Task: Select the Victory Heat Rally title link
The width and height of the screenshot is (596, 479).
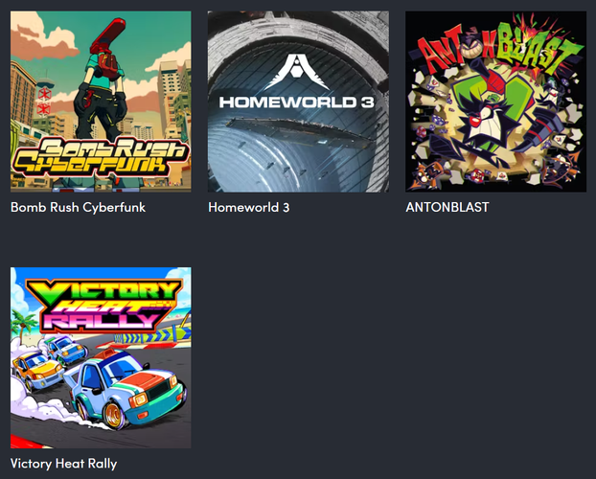Action: click(x=64, y=464)
